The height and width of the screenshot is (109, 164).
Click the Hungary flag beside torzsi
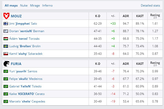pyautogui.click(x=6, y=39)
